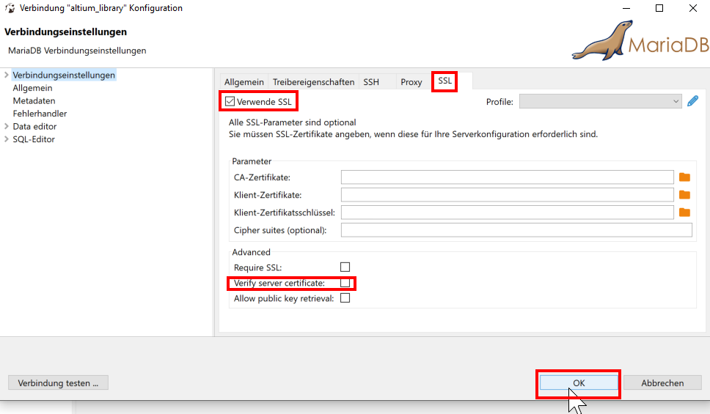Browse folder for CA-Zertifikate file
Image resolution: width=710 pixels, height=414 pixels.
684,177
